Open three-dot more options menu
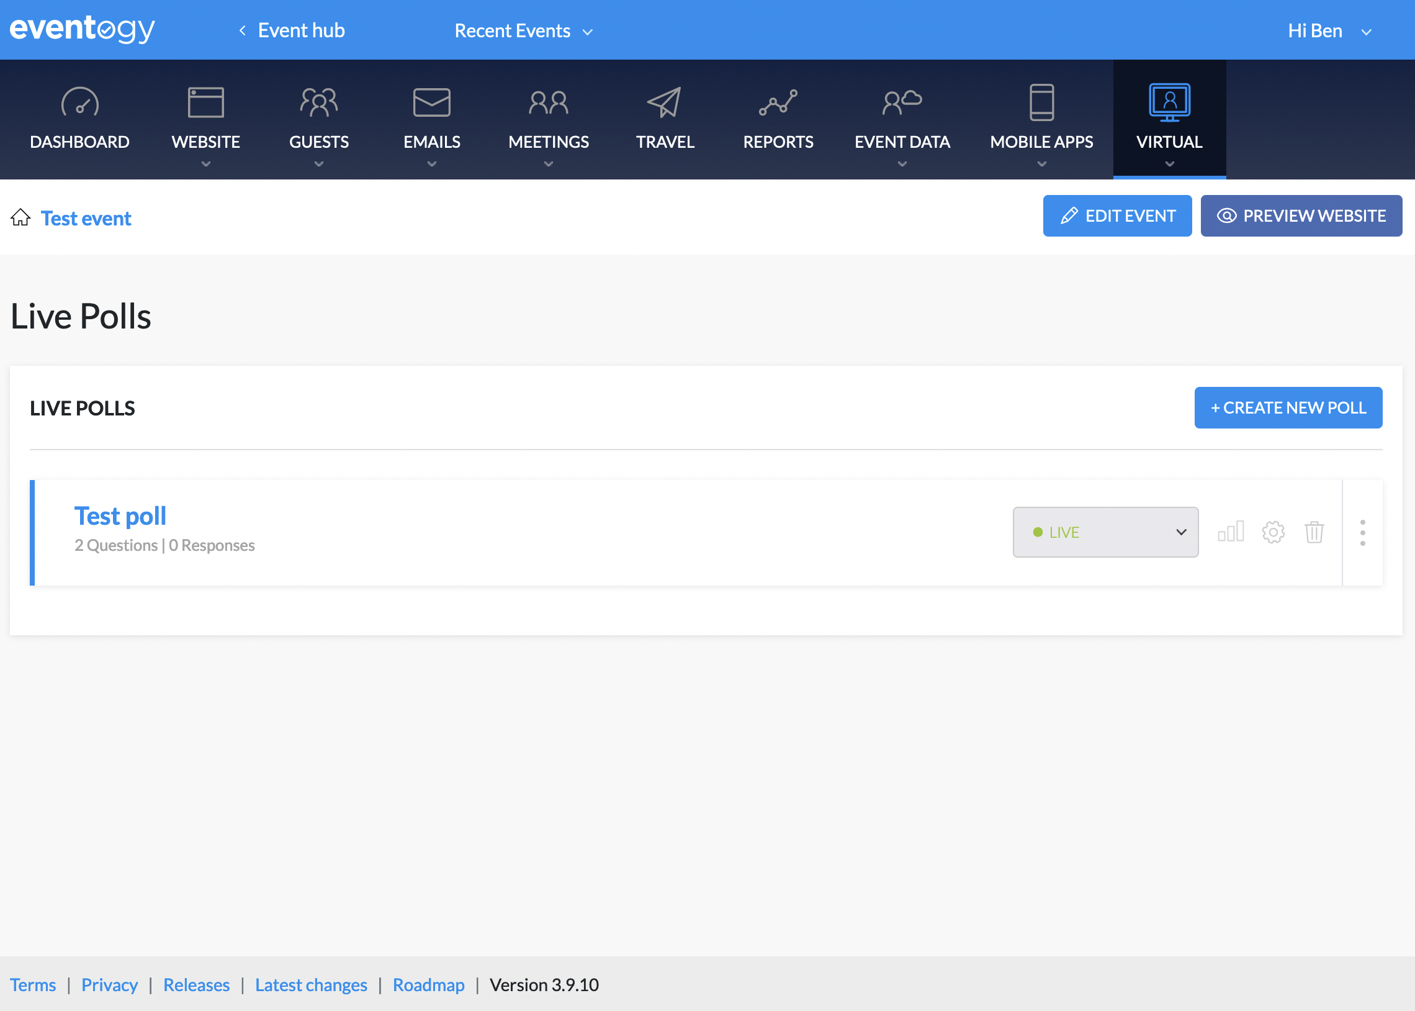Viewport: 1415px width, 1011px height. point(1362,533)
